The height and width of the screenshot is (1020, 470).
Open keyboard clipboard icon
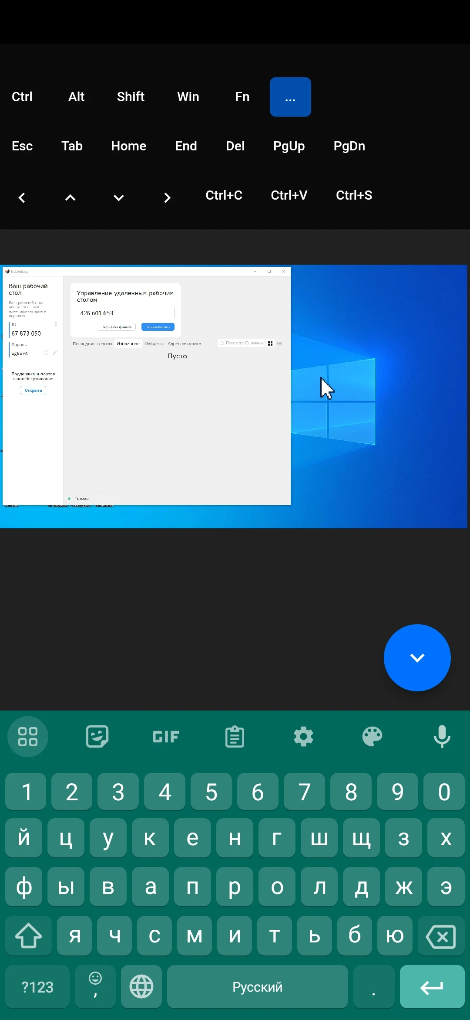(235, 737)
